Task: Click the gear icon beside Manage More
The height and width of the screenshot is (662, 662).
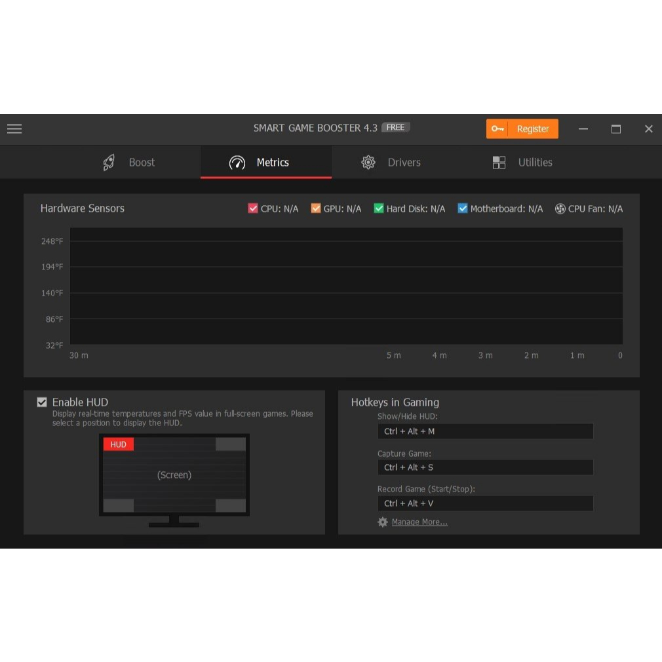Action: pyautogui.click(x=383, y=522)
